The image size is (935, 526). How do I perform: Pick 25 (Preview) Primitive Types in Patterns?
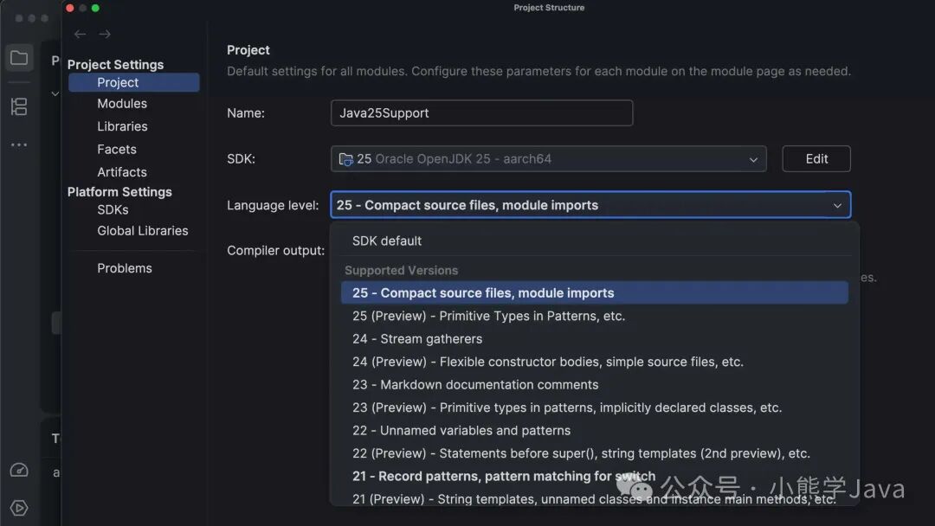click(488, 317)
